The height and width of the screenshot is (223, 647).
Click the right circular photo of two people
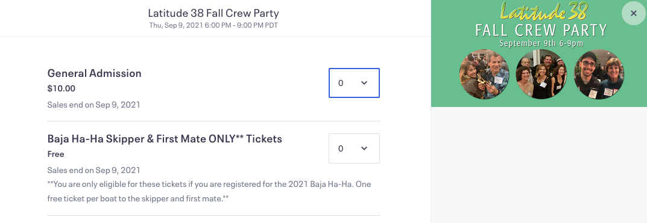599,75
